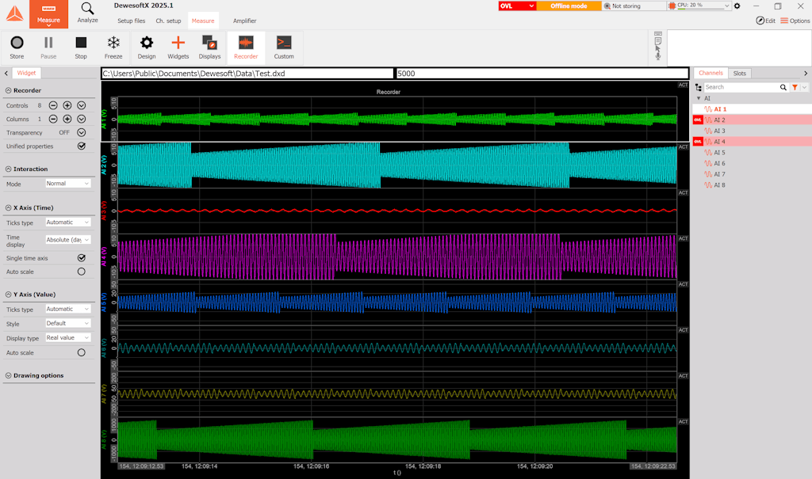Viewport: 812px width, 479px height.
Task: Open the Amplifier tab
Action: [244, 21]
